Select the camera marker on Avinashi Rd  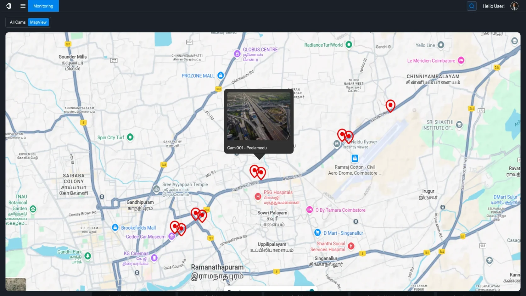pos(390,106)
